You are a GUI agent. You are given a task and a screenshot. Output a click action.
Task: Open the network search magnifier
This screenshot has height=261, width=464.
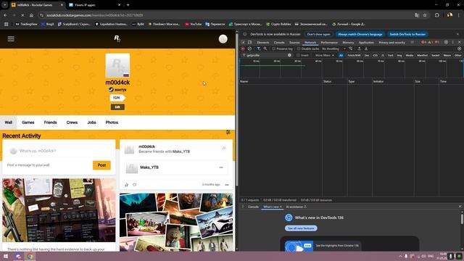(265, 49)
